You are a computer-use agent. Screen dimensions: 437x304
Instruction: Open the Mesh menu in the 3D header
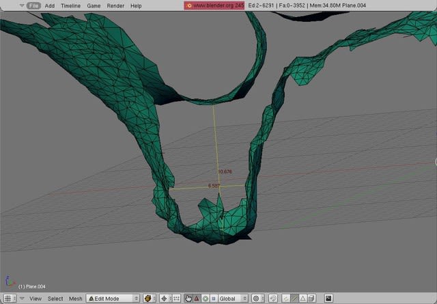coord(75,299)
